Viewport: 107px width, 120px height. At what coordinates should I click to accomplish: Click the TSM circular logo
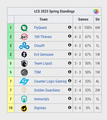[x=24, y=72]
